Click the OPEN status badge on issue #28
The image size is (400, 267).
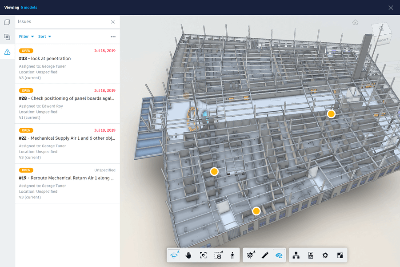click(x=26, y=90)
